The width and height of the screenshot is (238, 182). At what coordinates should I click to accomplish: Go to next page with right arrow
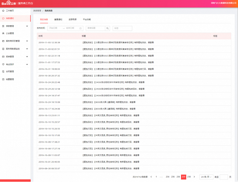click(x=194, y=177)
